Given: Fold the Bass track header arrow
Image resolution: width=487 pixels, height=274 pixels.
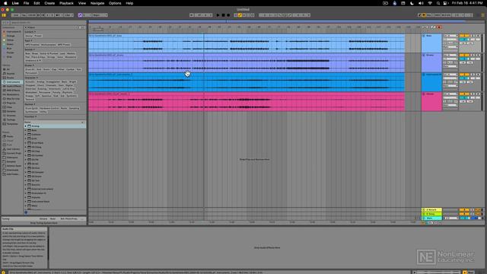Looking at the screenshot, I should (424, 36).
